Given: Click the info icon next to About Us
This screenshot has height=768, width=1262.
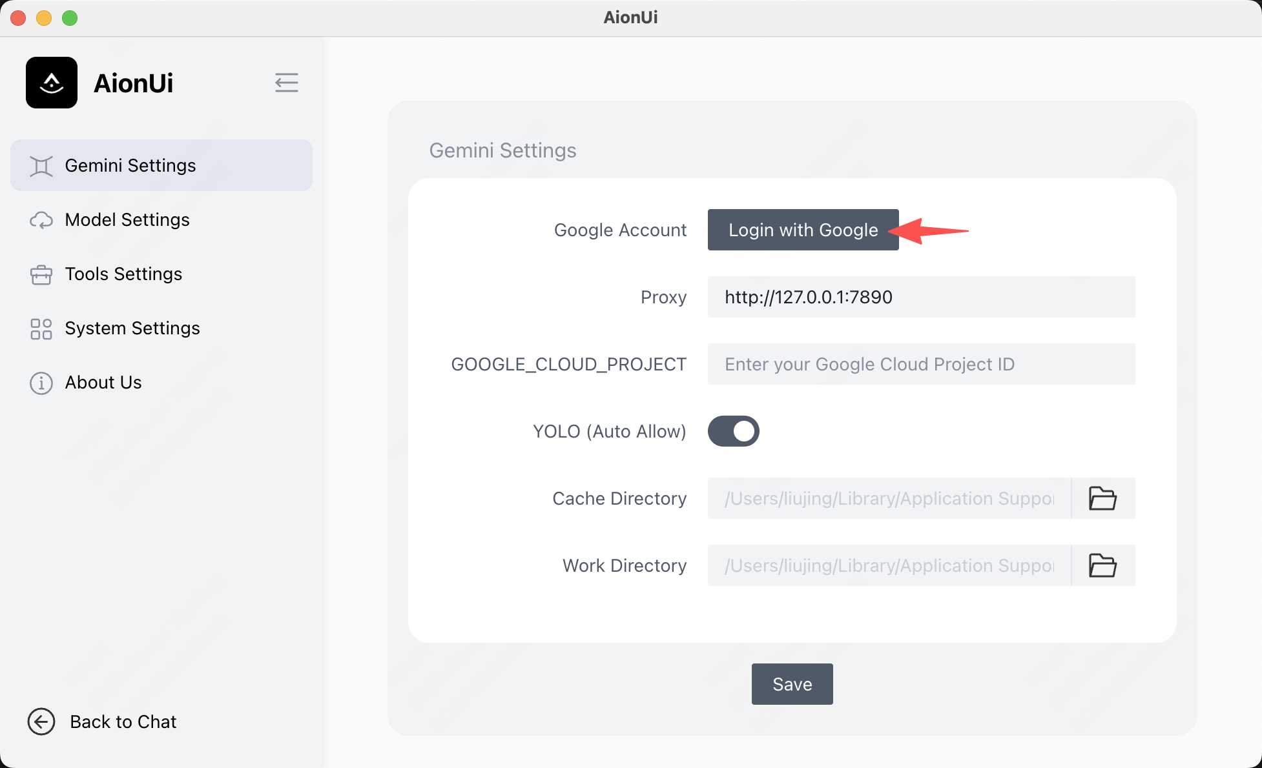Looking at the screenshot, I should tap(41, 383).
